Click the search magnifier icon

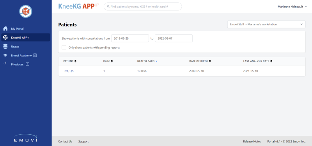pyautogui.click(x=108, y=7)
